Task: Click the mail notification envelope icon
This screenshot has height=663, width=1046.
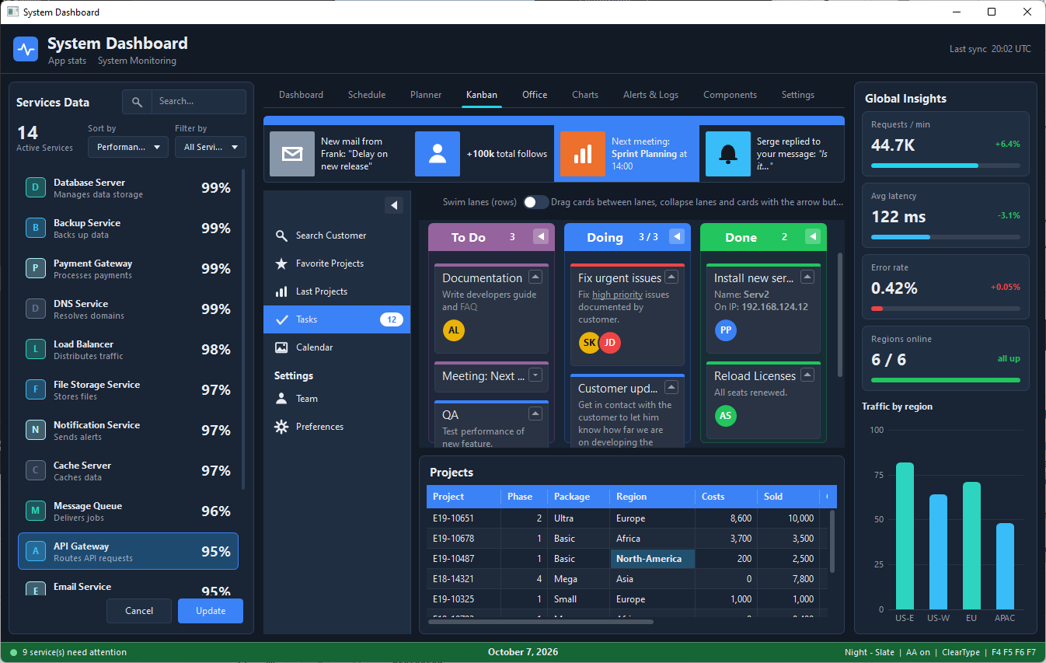Action: coord(292,154)
